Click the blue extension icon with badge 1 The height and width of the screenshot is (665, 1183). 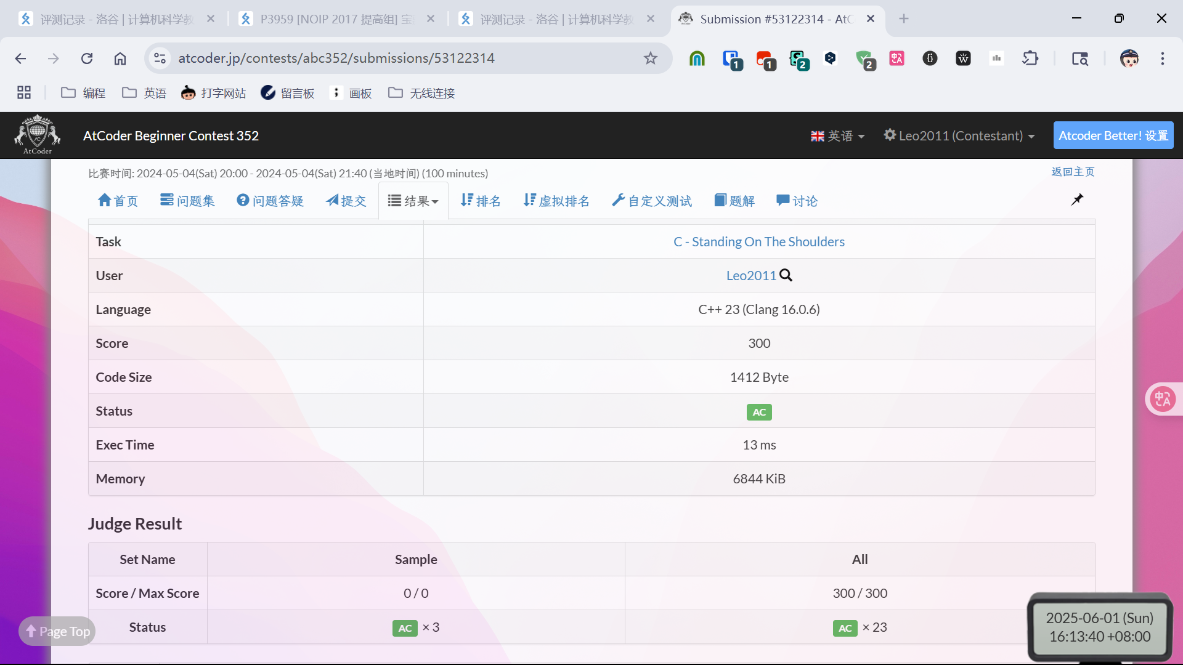731,60
